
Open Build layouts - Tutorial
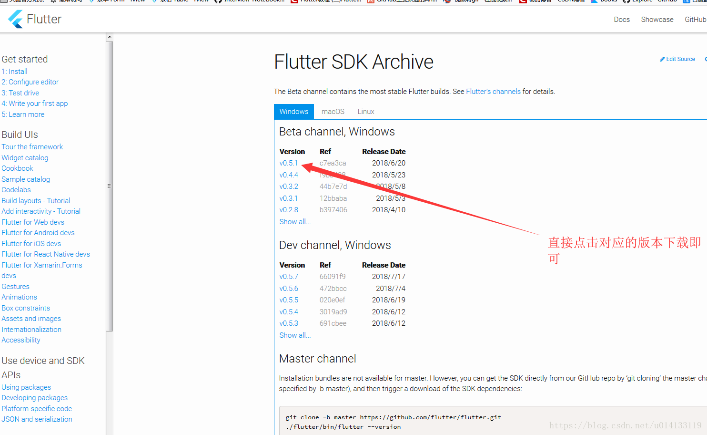click(x=36, y=201)
